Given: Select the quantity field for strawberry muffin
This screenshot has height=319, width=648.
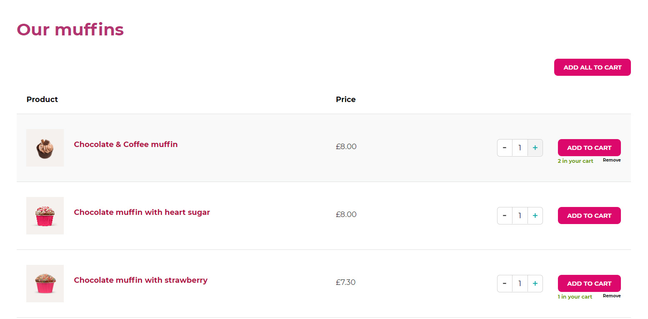Looking at the screenshot, I should (520, 284).
